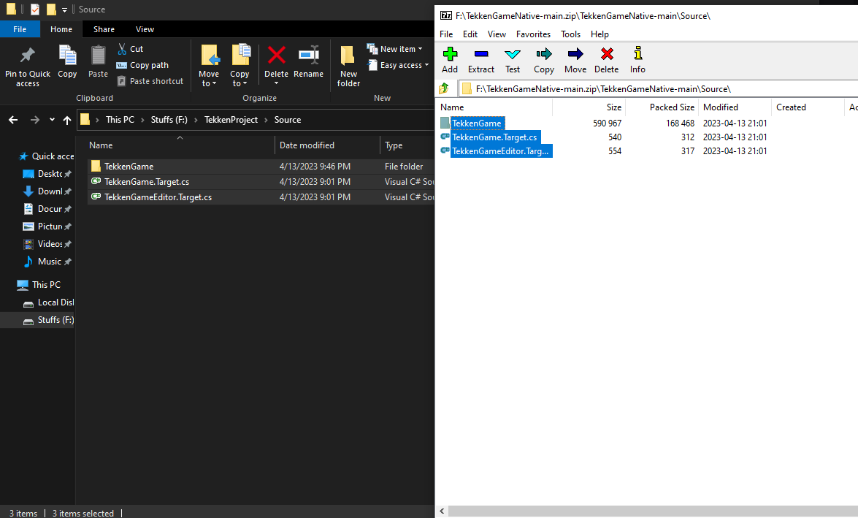Expand breadcrumb chevron after Stuffs (F:)
The height and width of the screenshot is (518, 858).
click(x=196, y=120)
